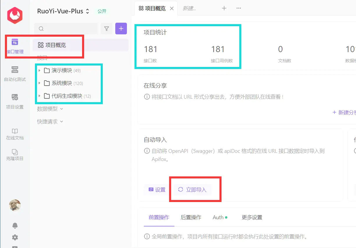
Task: Close the 项目概览 tab
Action: click(172, 8)
